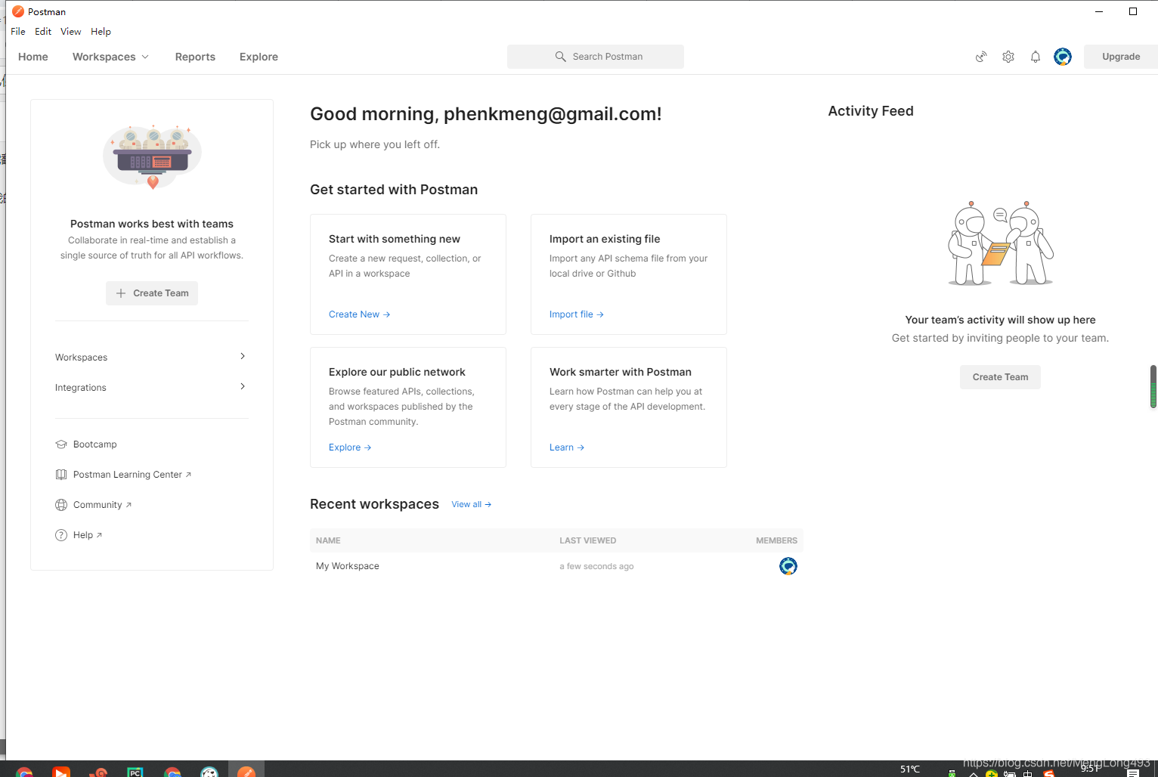This screenshot has width=1158, height=777.
Task: Switch to the Explore tab
Action: [x=259, y=57]
